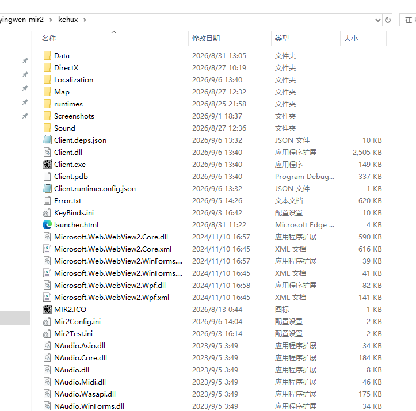Click inside the search box

[x=409, y=20]
